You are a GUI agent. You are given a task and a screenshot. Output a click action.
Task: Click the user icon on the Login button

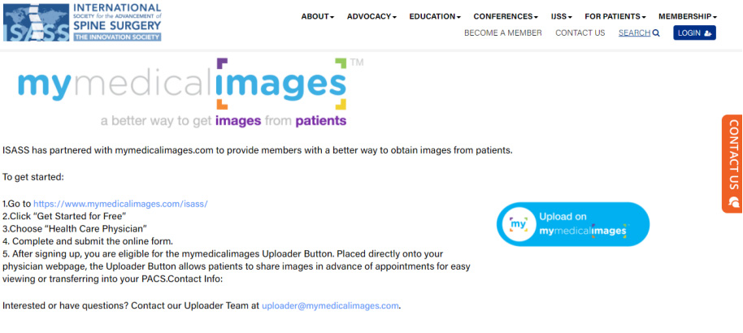pyautogui.click(x=708, y=33)
